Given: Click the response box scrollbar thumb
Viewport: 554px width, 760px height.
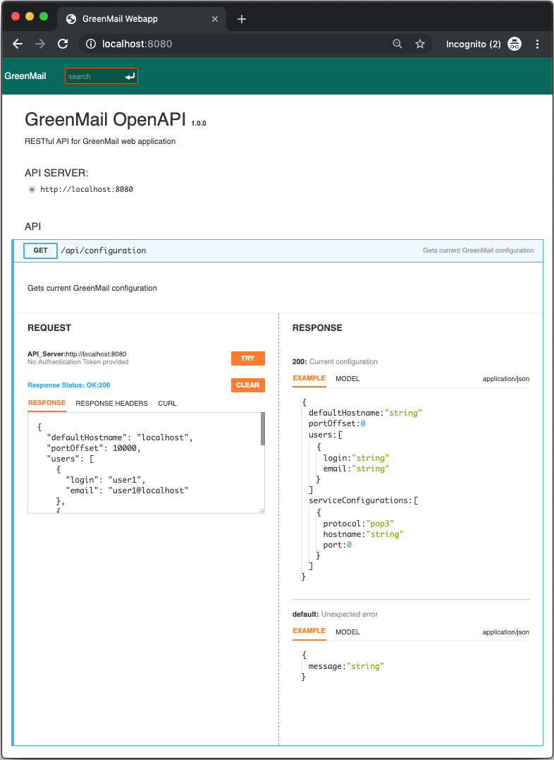Looking at the screenshot, I should point(262,429).
